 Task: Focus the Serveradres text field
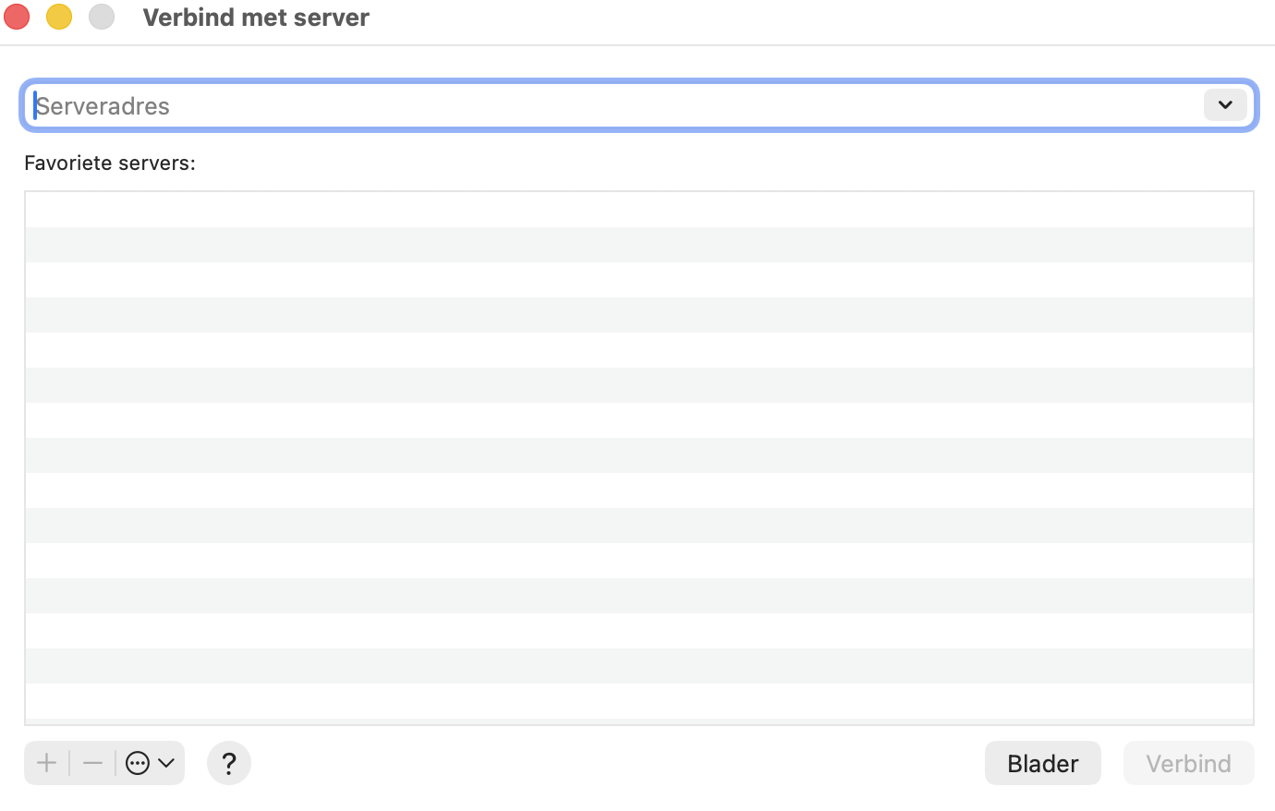(610, 106)
